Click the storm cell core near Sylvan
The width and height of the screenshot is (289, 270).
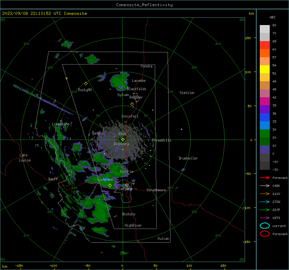click(120, 87)
